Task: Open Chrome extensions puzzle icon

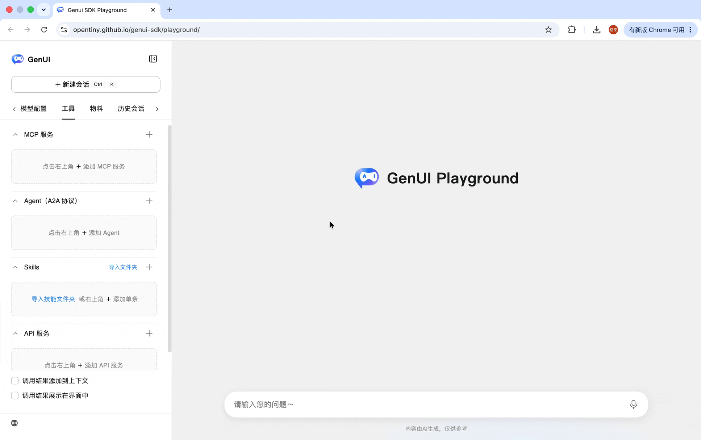Action: pos(572,30)
